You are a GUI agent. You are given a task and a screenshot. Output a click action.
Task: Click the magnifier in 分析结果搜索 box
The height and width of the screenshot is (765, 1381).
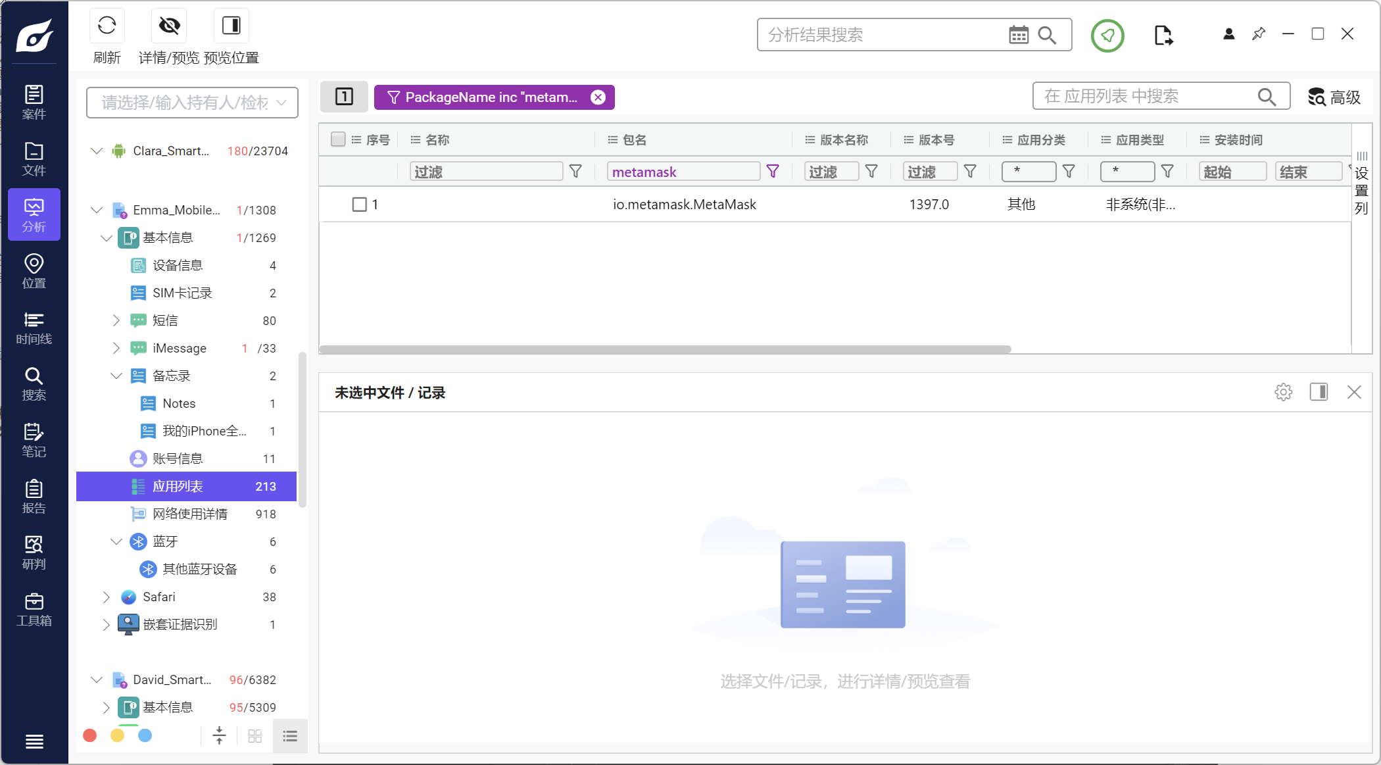1047,35
